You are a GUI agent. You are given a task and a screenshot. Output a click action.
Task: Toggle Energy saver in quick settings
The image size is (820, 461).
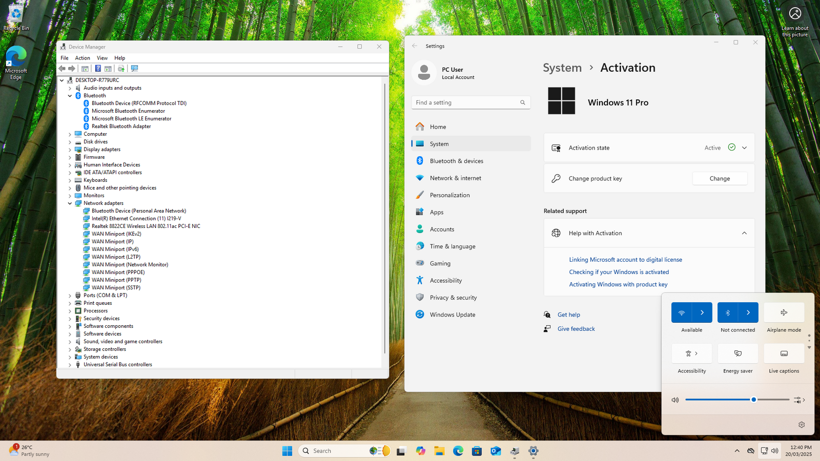738,353
